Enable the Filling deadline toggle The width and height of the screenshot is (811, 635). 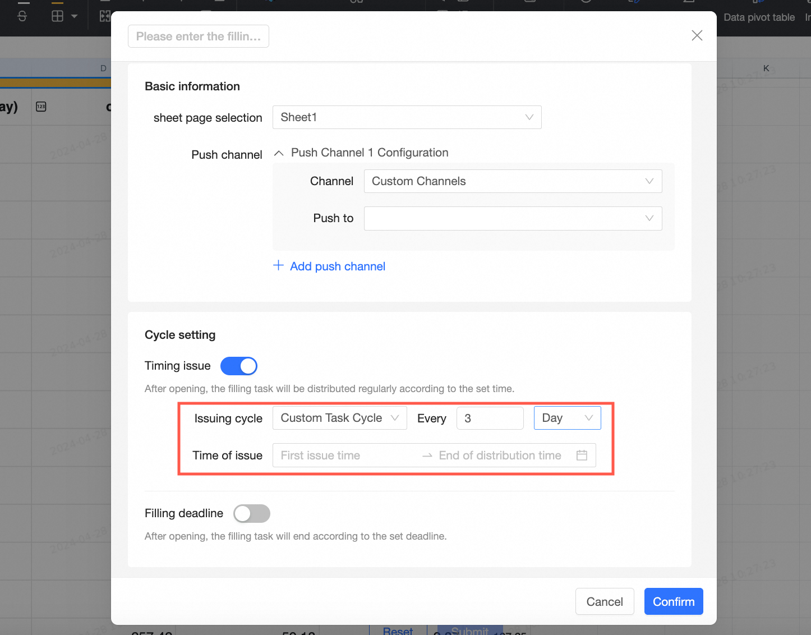(x=252, y=513)
